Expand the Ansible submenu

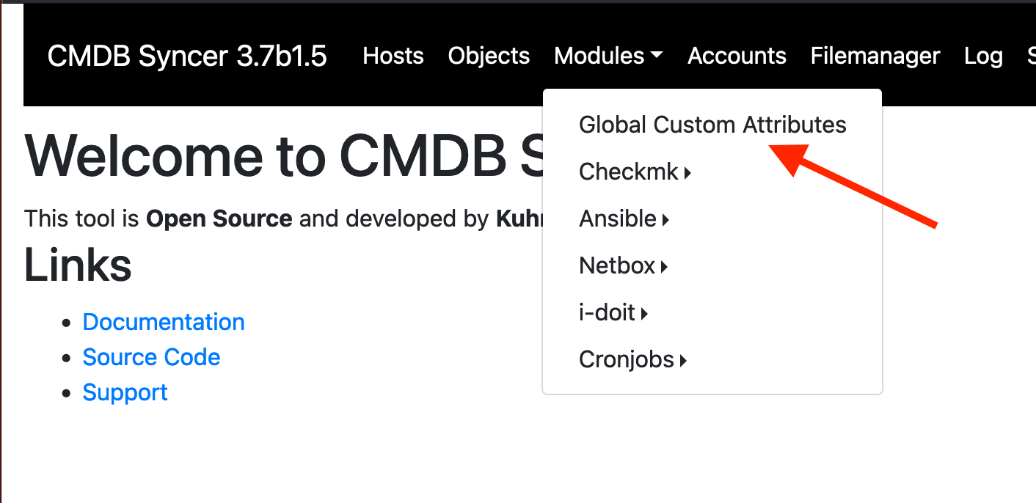[624, 219]
